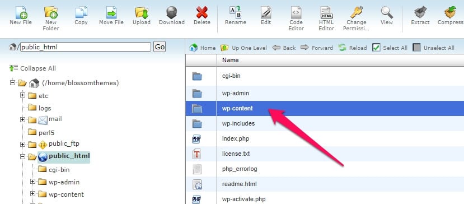Expand the mail folder node

(22, 119)
